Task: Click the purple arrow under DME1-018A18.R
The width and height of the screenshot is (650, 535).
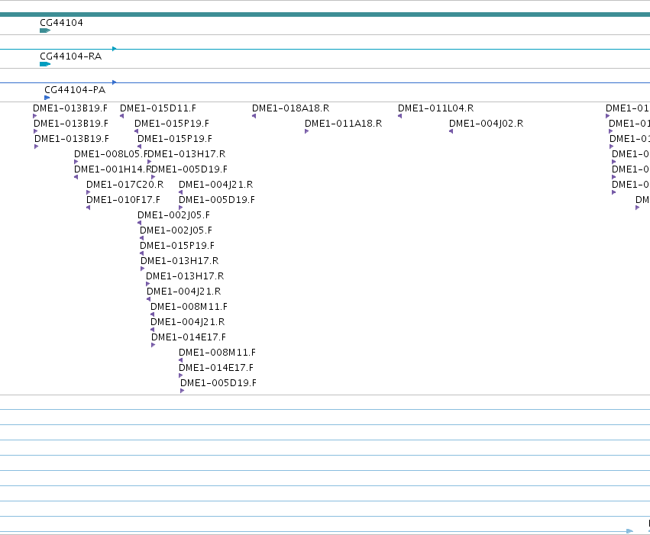Action: pos(254,116)
